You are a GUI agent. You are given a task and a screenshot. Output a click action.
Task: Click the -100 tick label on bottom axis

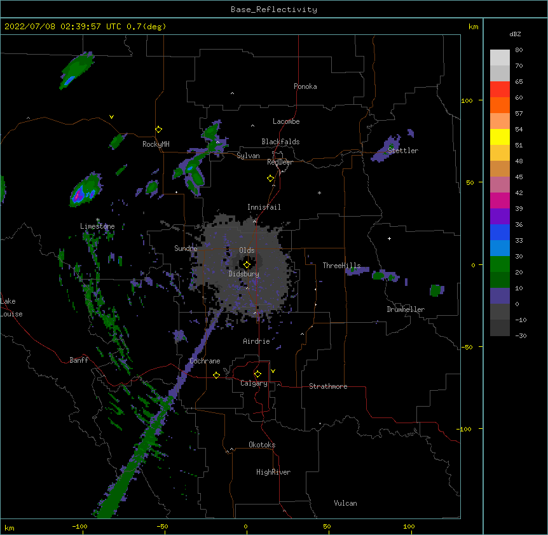tap(79, 526)
